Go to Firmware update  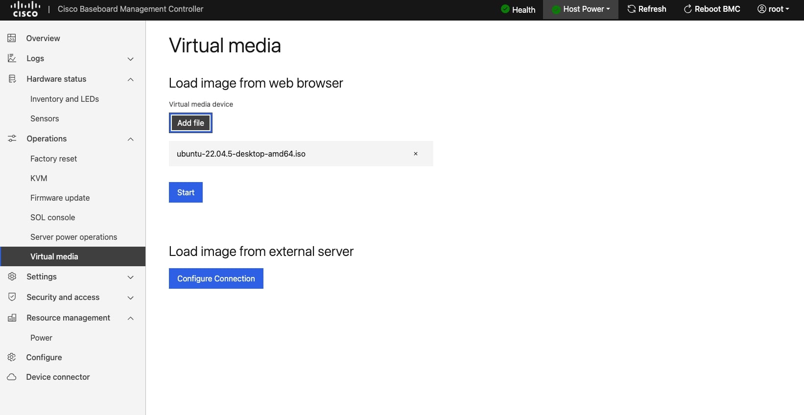tap(60, 198)
